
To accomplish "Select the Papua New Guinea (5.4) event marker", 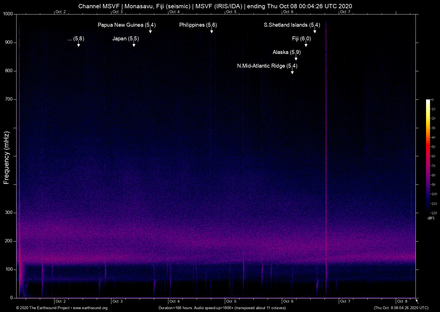I will coord(127,25).
